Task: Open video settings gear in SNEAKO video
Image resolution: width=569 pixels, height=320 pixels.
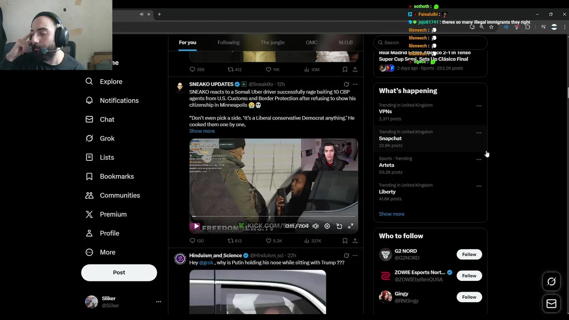Action: point(327,226)
